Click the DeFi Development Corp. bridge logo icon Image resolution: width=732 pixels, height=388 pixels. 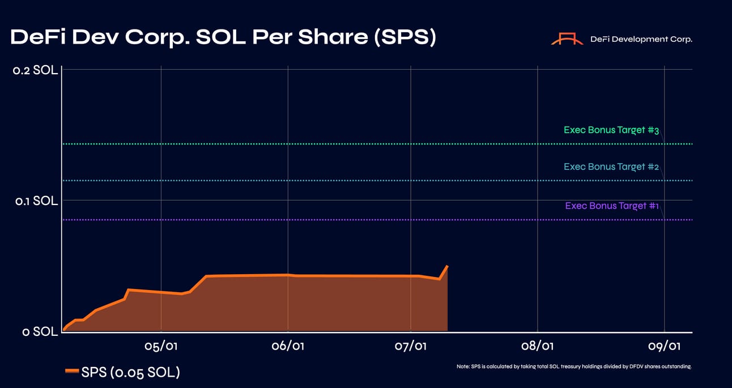[x=567, y=39]
